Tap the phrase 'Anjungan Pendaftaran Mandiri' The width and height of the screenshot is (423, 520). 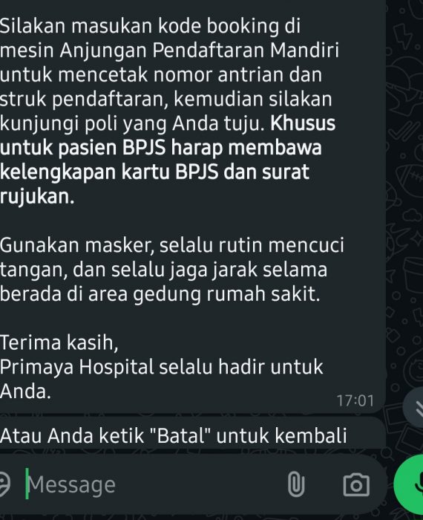pos(200,51)
